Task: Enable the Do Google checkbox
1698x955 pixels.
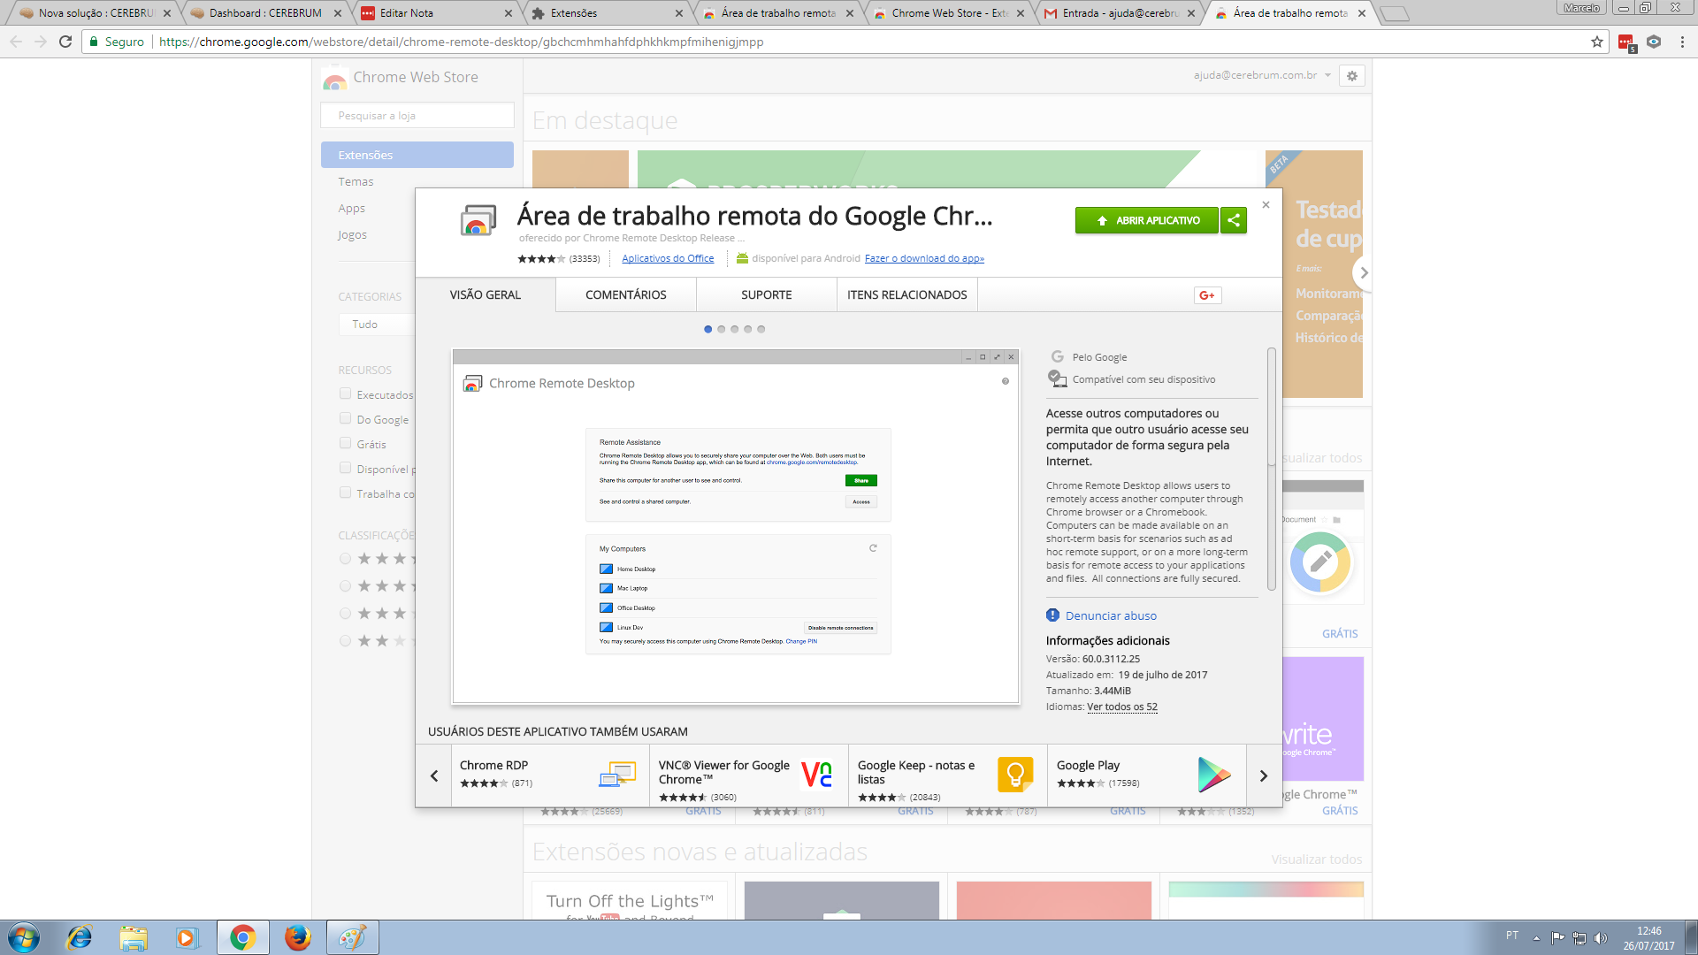Action: pyautogui.click(x=346, y=419)
